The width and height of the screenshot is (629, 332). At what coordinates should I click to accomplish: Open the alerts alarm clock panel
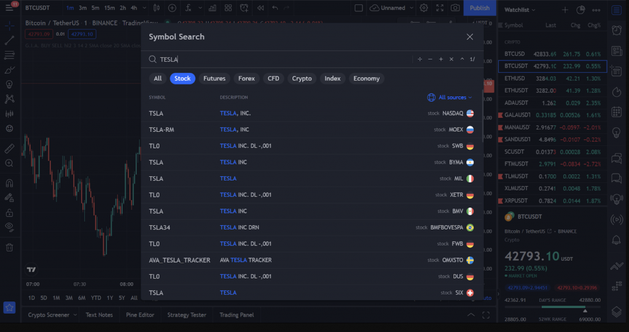click(617, 30)
